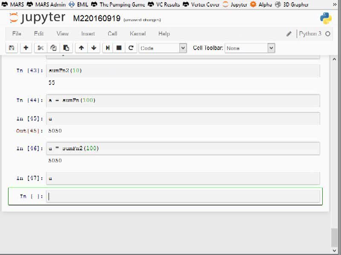This screenshot has width=341, height=255.
Task: Open the MARS bookmark
Action: pos(13,4)
